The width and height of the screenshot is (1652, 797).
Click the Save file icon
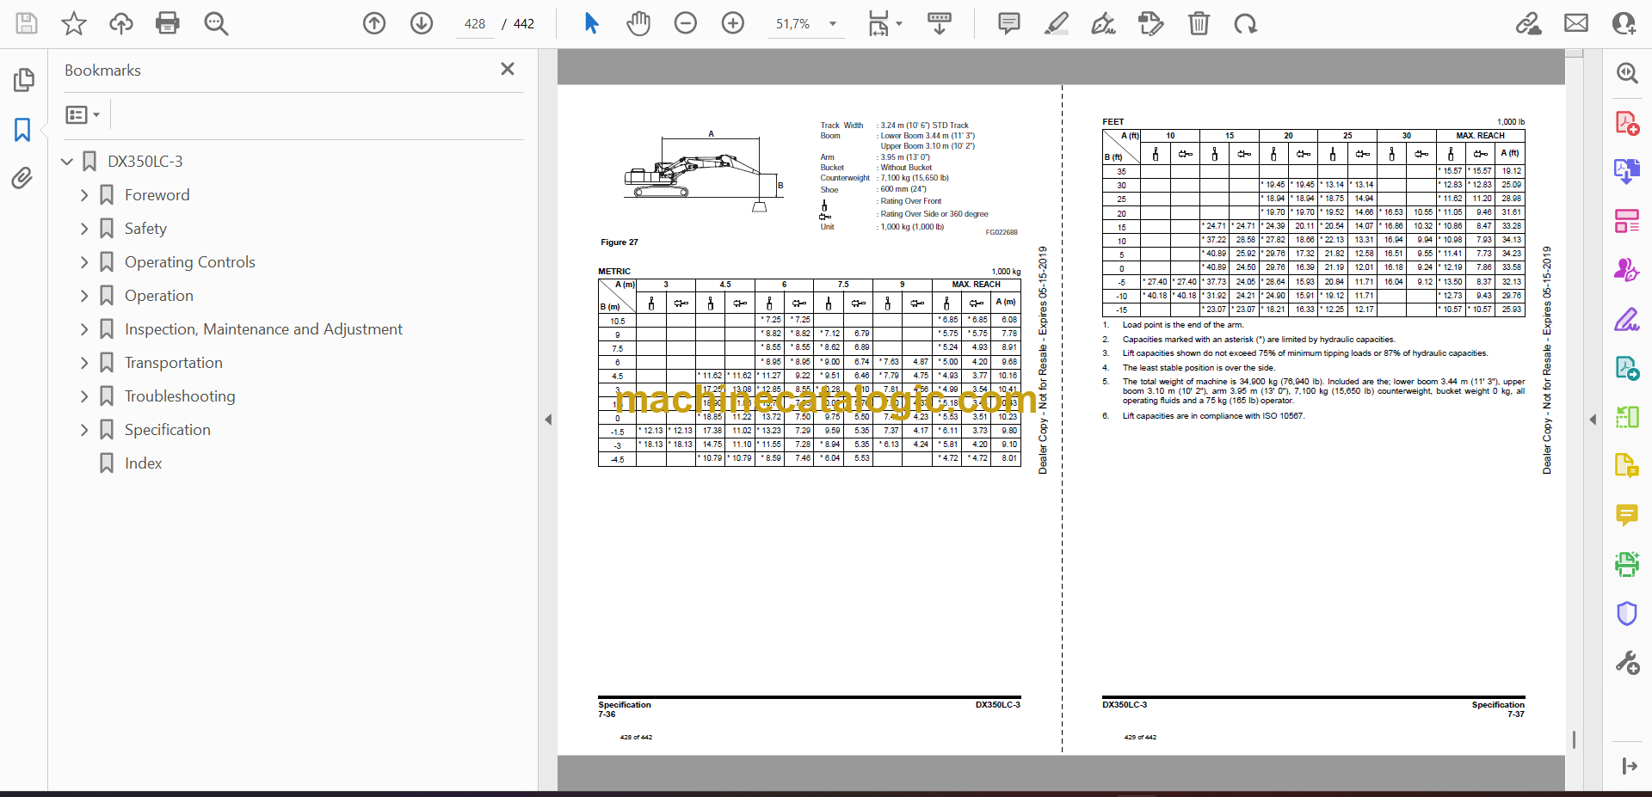pyautogui.click(x=27, y=23)
